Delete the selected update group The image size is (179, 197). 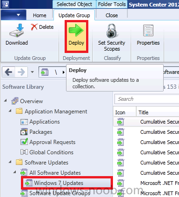tap(42, 27)
